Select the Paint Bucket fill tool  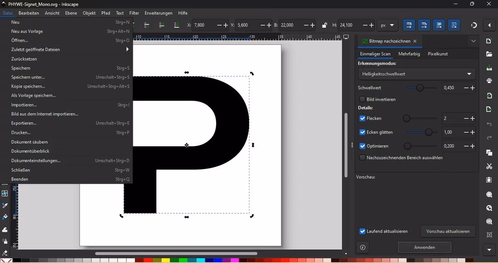click(5, 217)
